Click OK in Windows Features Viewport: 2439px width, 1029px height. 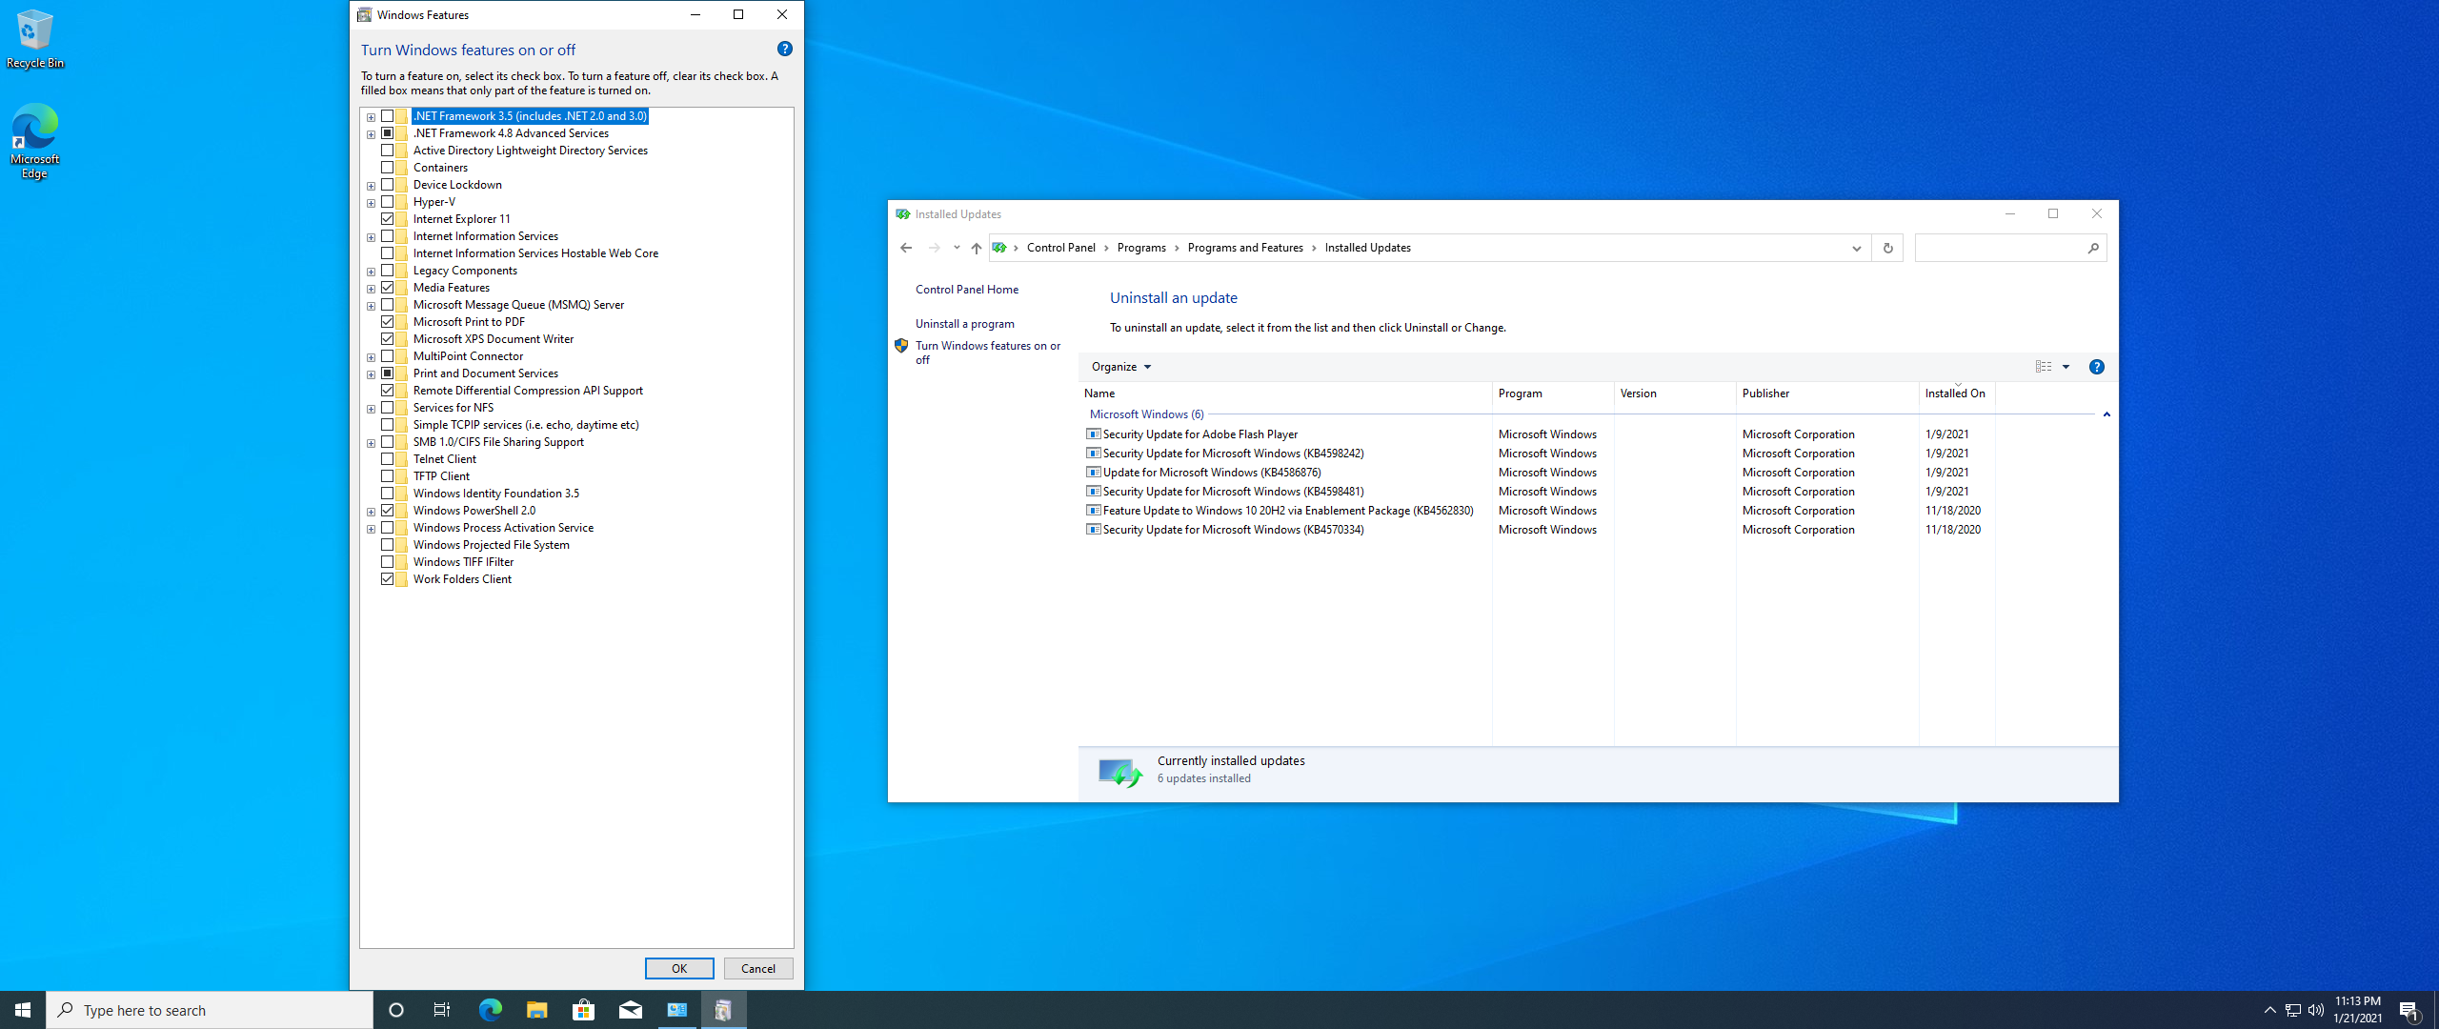tap(679, 969)
